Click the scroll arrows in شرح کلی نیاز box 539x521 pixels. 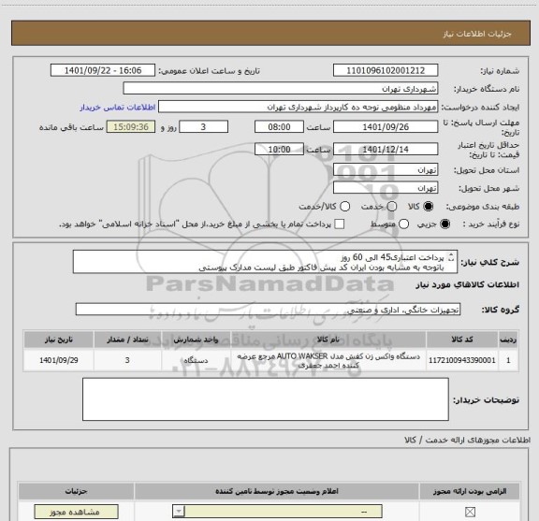point(451,257)
